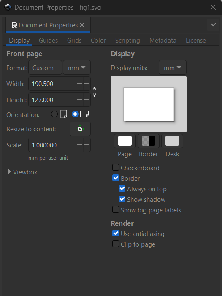
Task: Increase Height with the plus button
Action: [87, 100]
